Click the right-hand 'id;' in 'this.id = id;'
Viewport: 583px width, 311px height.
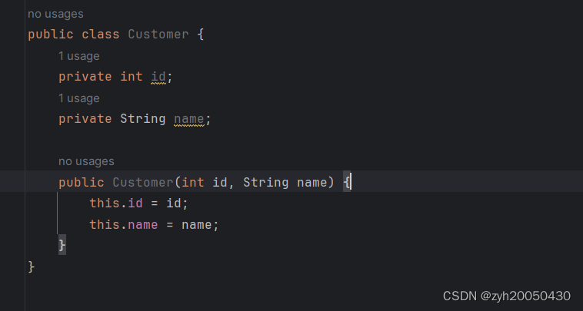click(x=178, y=203)
